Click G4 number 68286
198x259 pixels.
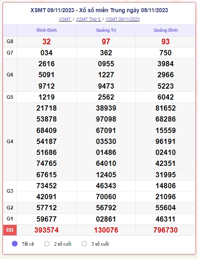click(x=166, y=119)
